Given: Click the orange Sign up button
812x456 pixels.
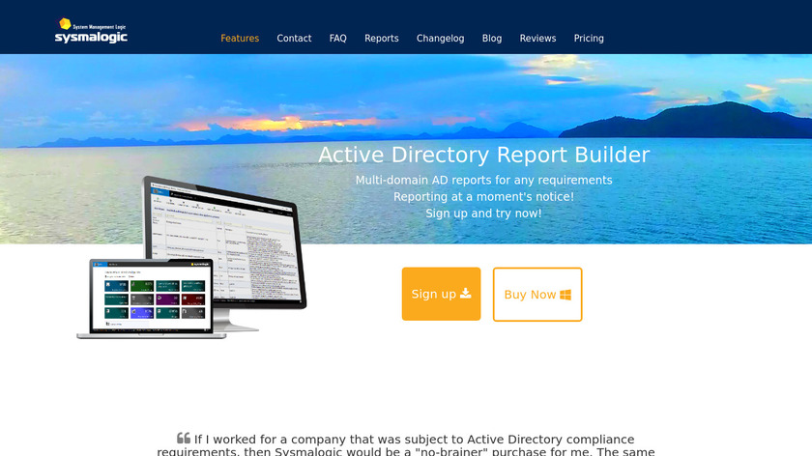Looking at the screenshot, I should 441,294.
